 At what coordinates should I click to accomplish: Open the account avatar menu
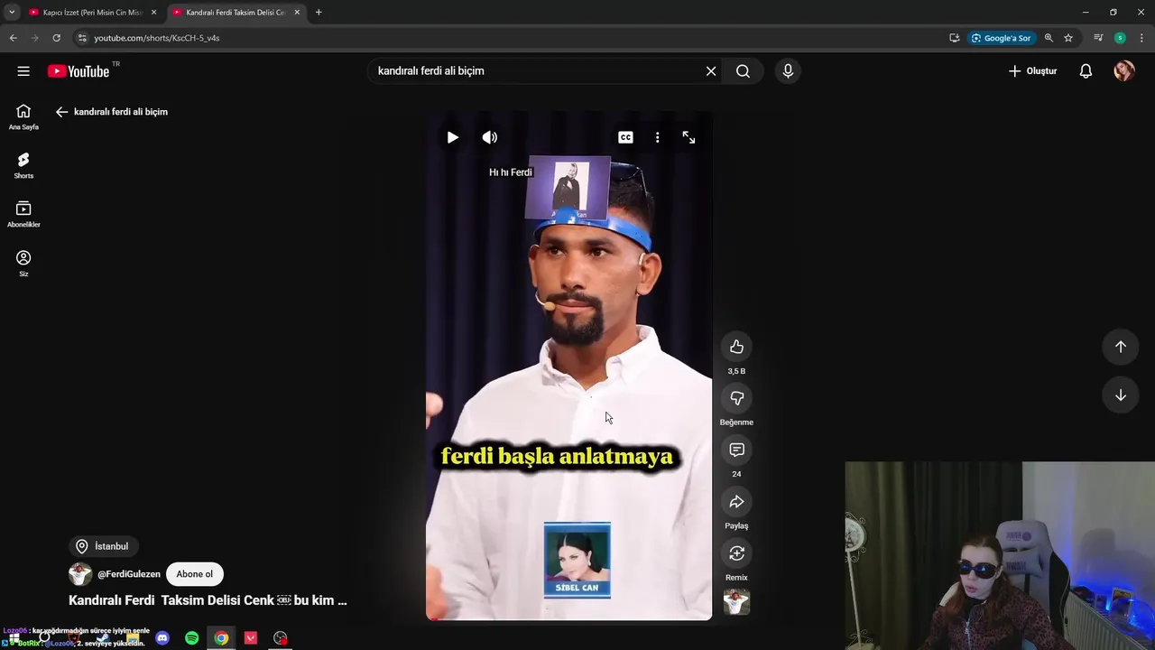[x=1123, y=71]
